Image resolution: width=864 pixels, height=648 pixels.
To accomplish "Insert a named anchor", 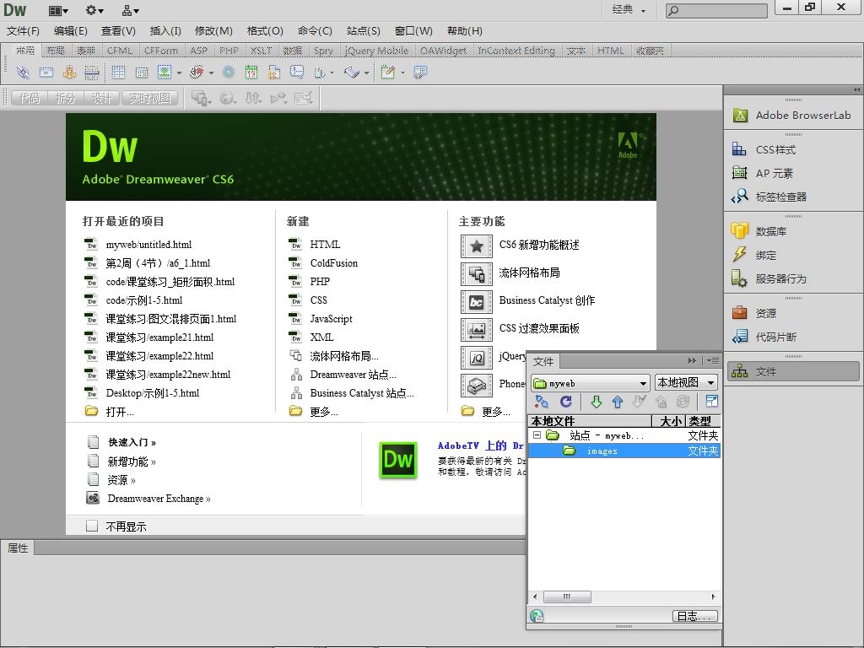I will (69, 73).
